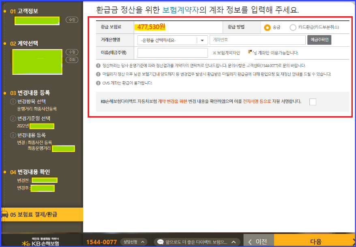This screenshot has width=356, height=247.
Task: Click the speech bubble chat icon
Action: click(160, 242)
